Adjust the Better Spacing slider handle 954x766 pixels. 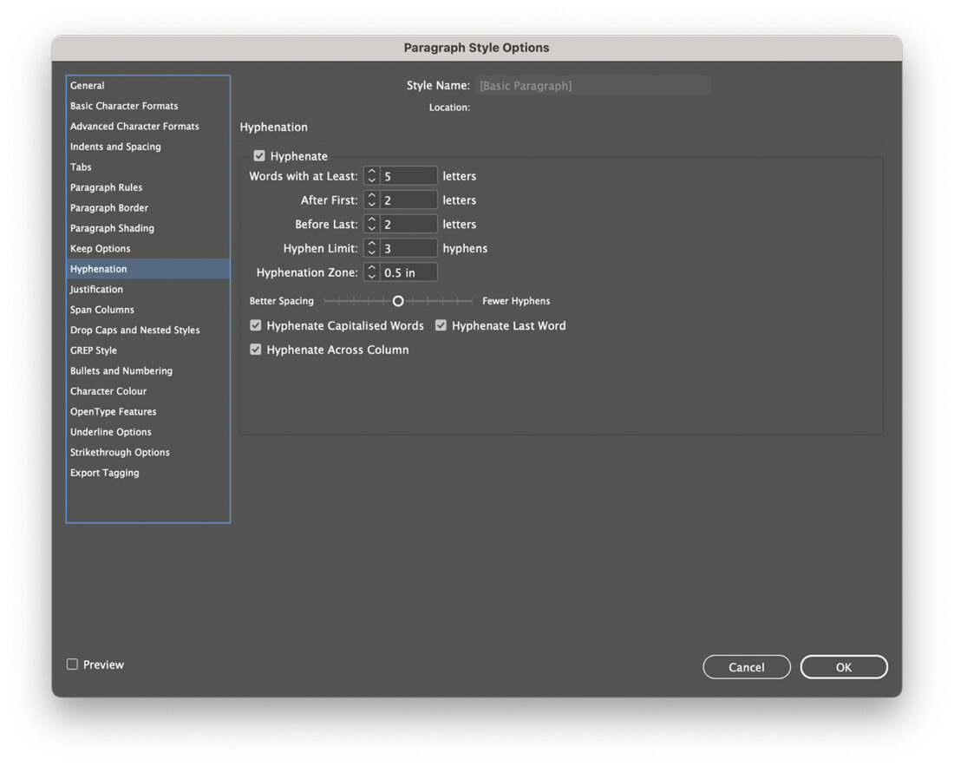(398, 301)
